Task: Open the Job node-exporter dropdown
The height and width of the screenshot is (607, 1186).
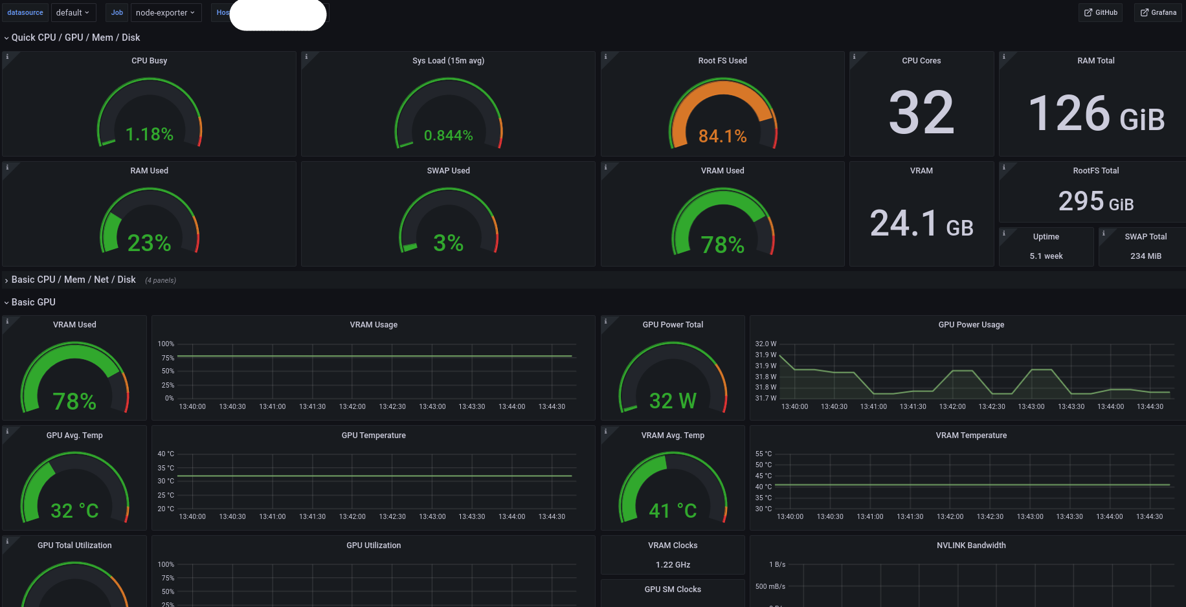Action: click(x=166, y=12)
